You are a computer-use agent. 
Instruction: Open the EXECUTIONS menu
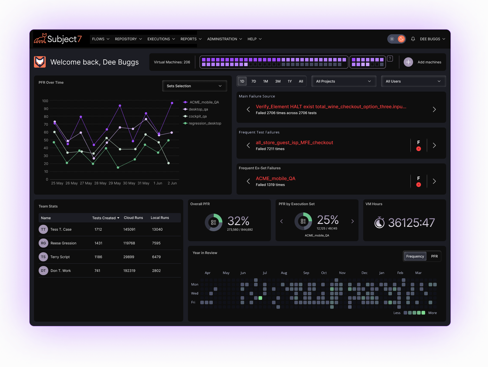[x=161, y=39]
